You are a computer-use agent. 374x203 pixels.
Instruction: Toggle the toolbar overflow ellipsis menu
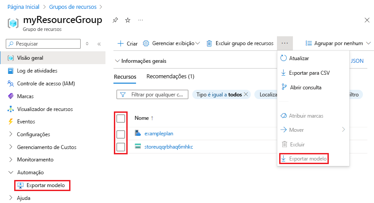pos(285,43)
